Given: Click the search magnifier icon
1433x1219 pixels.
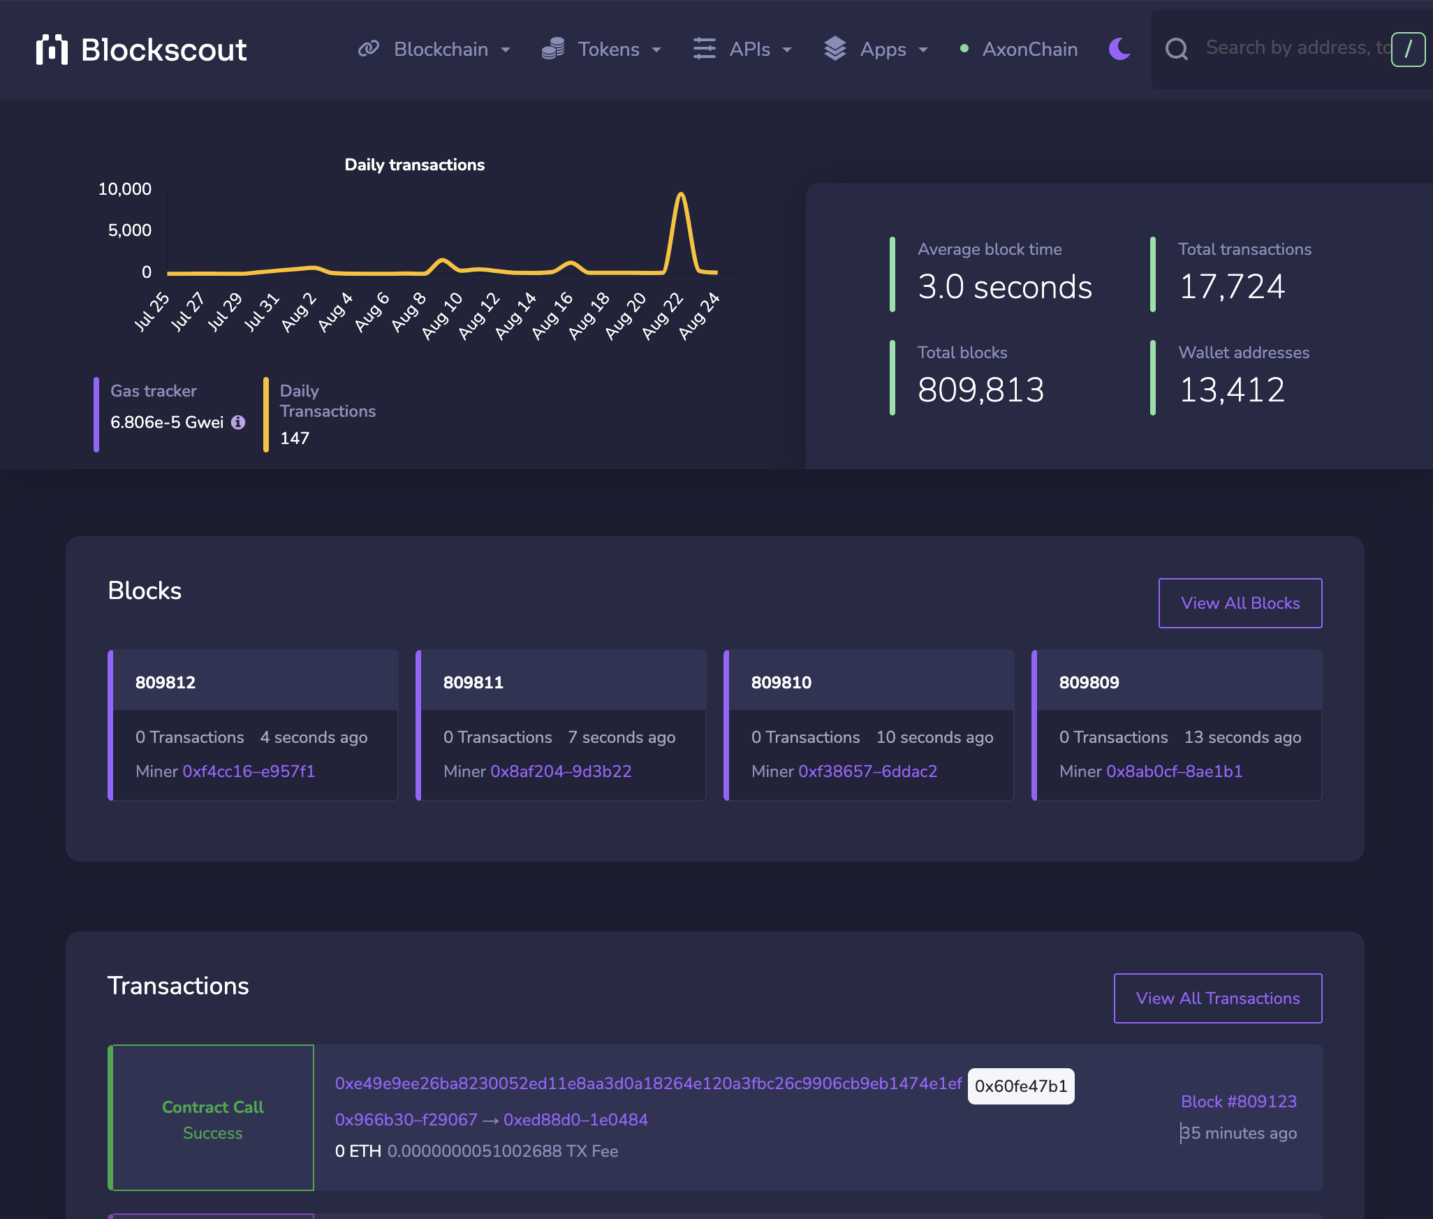Looking at the screenshot, I should (x=1177, y=49).
